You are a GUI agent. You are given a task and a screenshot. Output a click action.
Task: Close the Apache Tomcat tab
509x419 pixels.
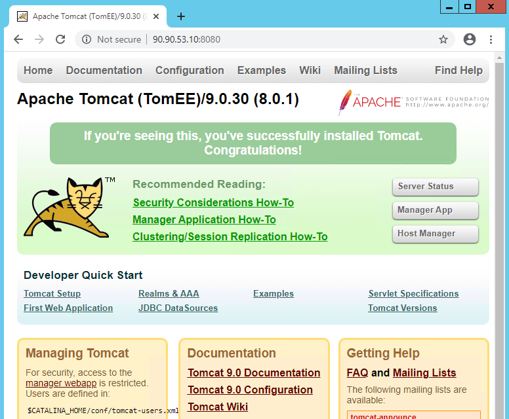pos(156,16)
